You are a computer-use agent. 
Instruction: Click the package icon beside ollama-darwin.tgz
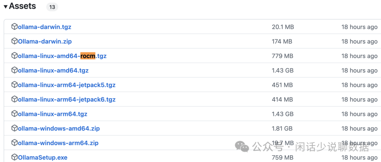[x=14, y=27]
